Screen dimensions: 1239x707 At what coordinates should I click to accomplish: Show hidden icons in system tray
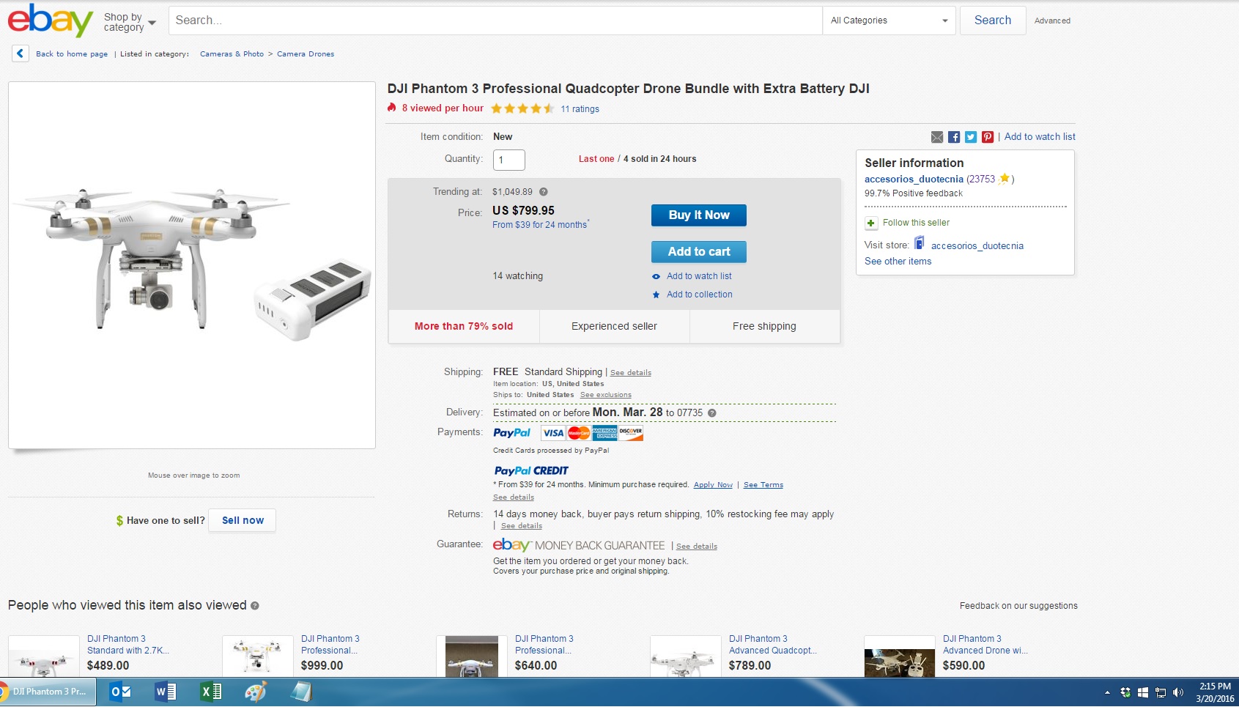[x=1107, y=692]
